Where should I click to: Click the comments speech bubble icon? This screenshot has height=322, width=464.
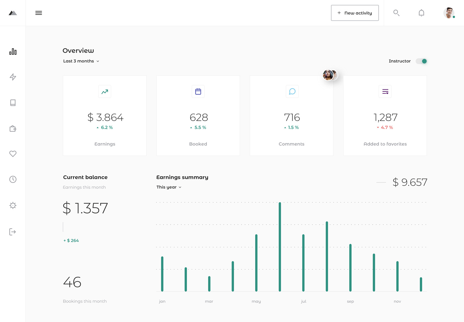[292, 92]
